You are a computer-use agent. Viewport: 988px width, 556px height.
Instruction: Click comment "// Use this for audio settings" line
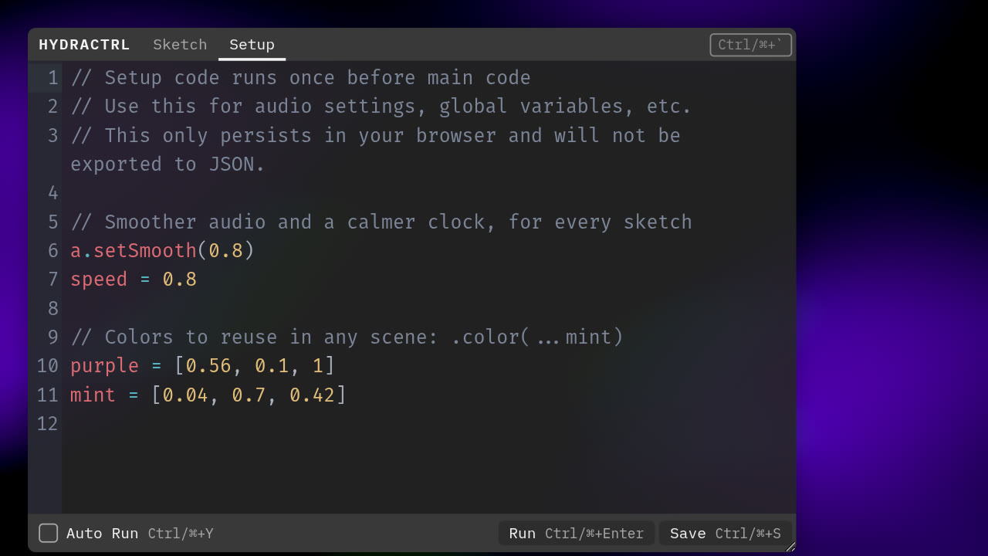[x=381, y=107]
